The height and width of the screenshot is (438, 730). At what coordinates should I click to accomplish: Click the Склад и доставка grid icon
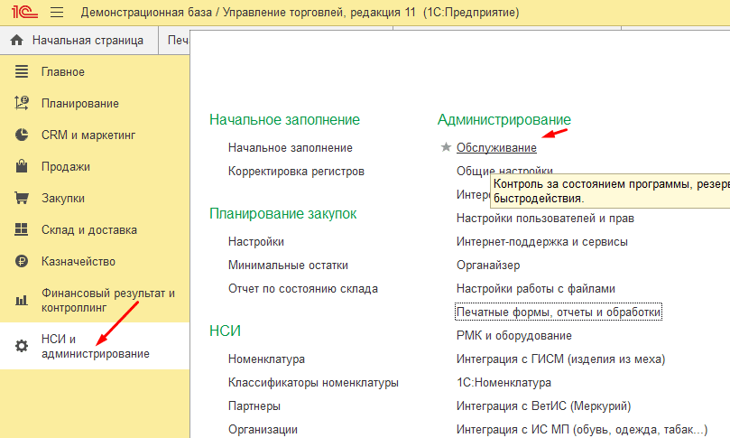22,229
